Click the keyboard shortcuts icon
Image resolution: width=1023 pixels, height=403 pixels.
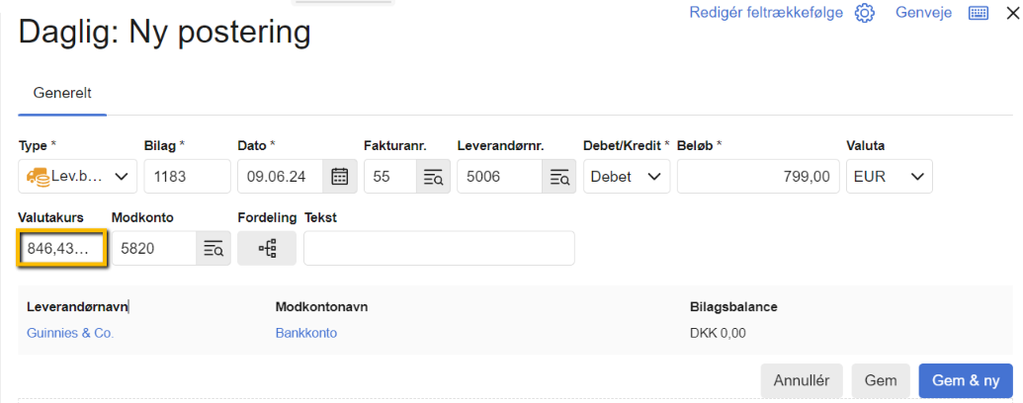click(x=979, y=13)
